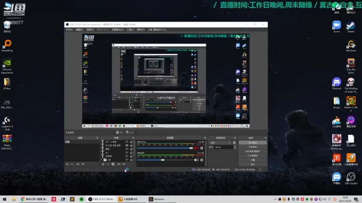This screenshot has height=203, width=362.
Task: Click 退出 exit button in controls
Action: tap(253, 164)
